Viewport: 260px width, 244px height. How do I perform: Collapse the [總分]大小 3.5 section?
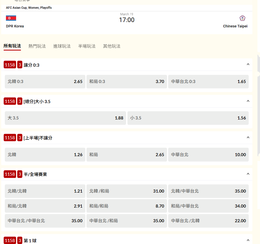pos(248,101)
